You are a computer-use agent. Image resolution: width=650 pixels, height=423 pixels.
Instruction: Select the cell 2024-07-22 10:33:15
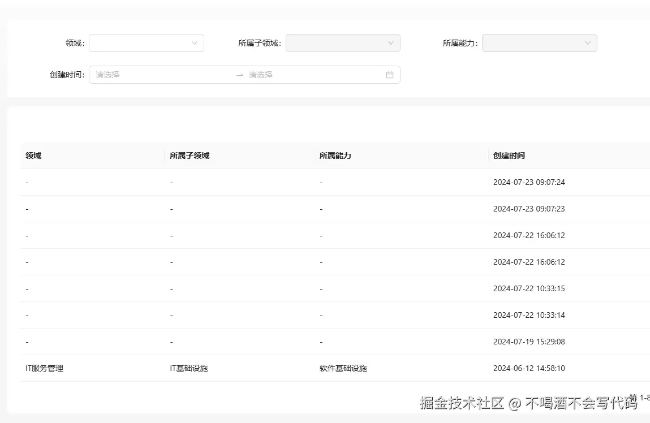(529, 289)
